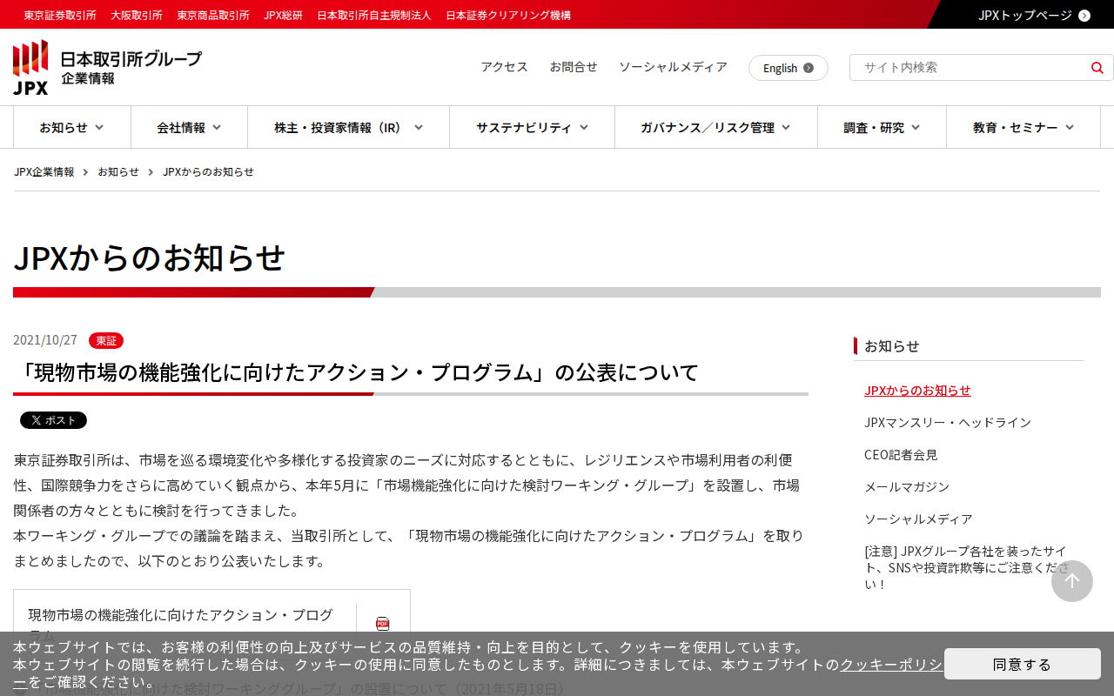Screen dimensions: 1114x696
Task: Click the page heading JPXからのお知らせ
Action: [149, 258]
